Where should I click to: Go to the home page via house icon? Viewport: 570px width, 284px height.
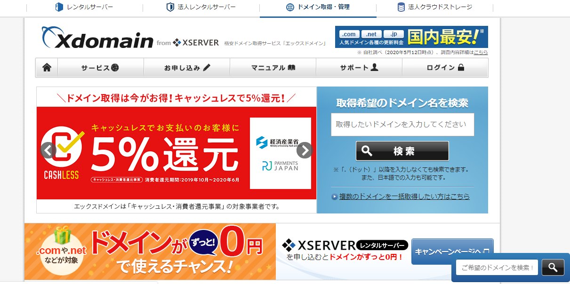[x=47, y=68]
